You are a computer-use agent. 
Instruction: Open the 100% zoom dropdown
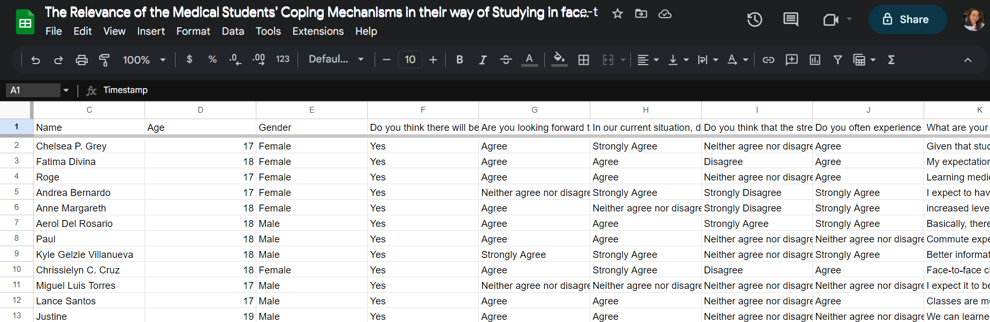click(144, 60)
